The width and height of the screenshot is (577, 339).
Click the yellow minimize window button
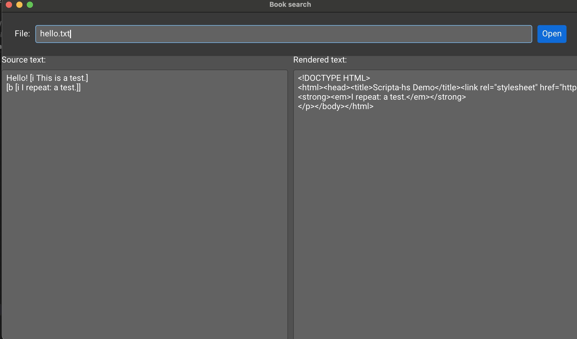click(19, 5)
